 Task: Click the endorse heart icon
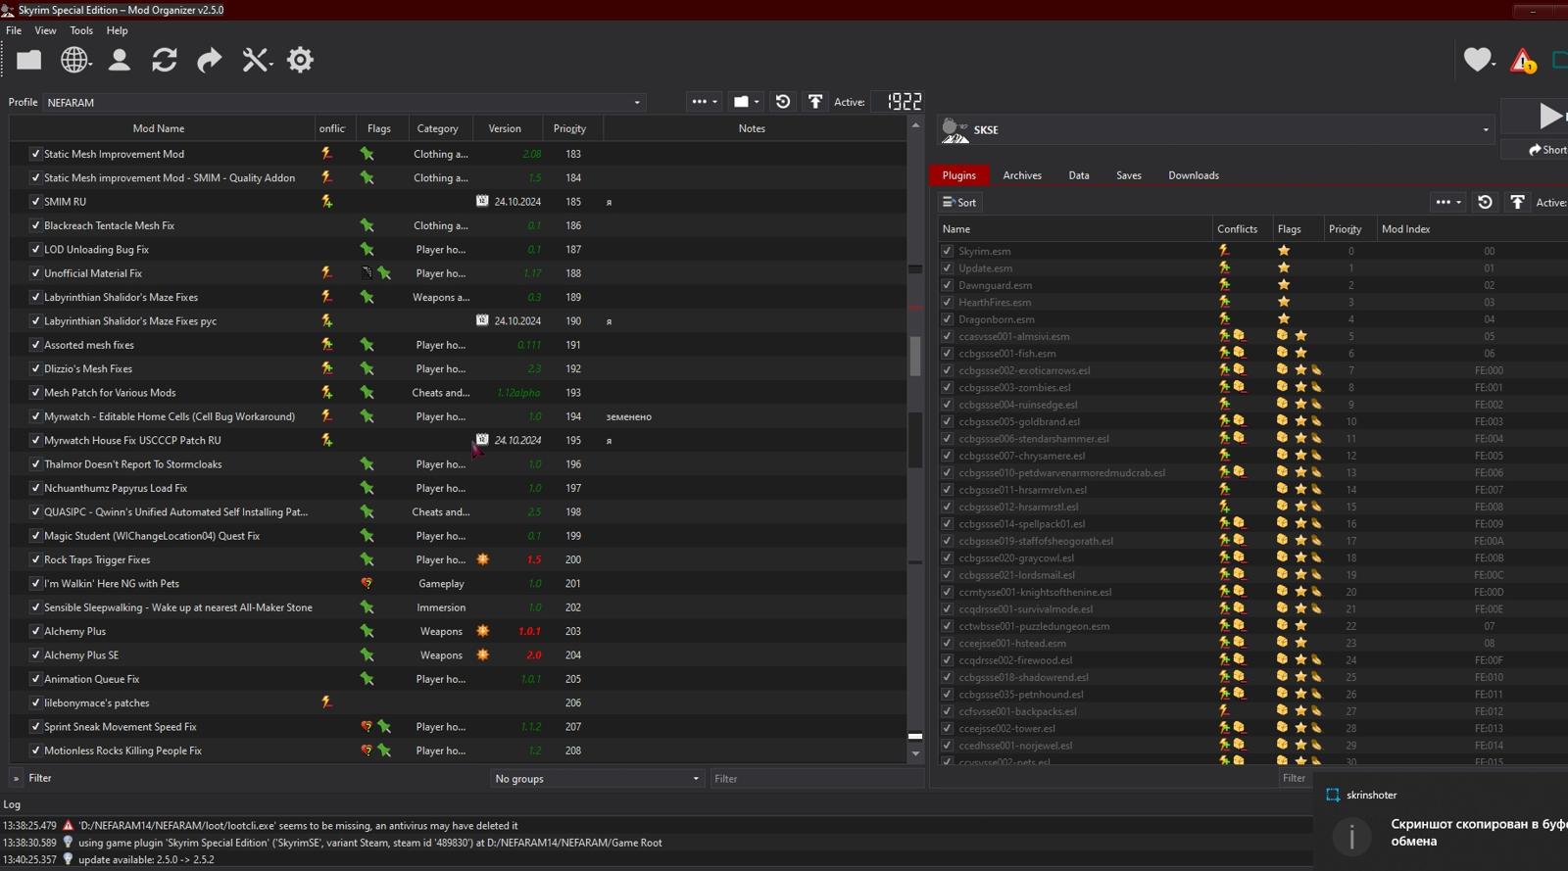(x=1477, y=60)
